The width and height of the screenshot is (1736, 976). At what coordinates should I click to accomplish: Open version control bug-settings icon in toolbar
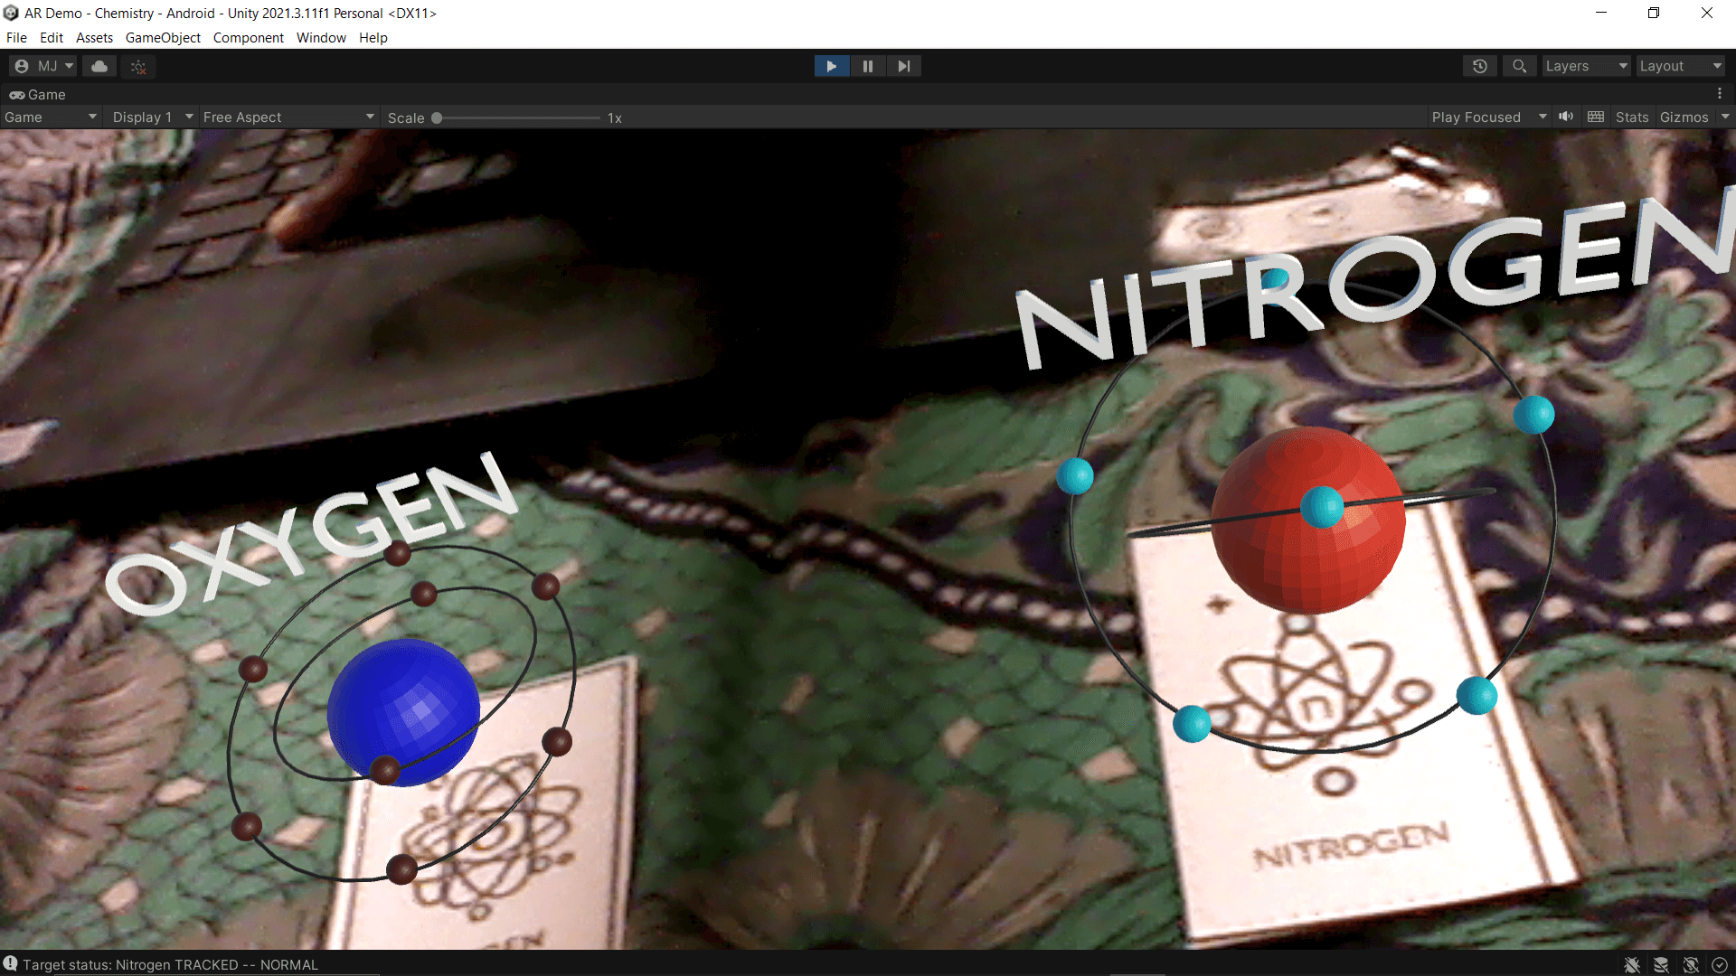click(138, 66)
